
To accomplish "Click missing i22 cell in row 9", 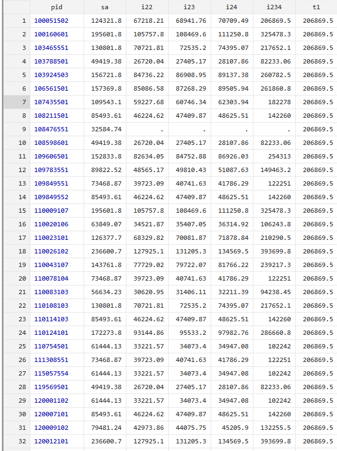I will (x=147, y=129).
